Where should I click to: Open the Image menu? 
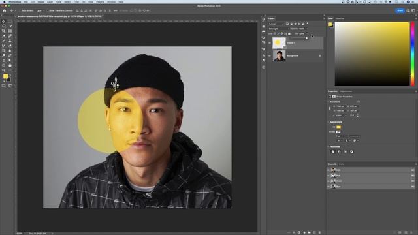[x=40, y=1]
